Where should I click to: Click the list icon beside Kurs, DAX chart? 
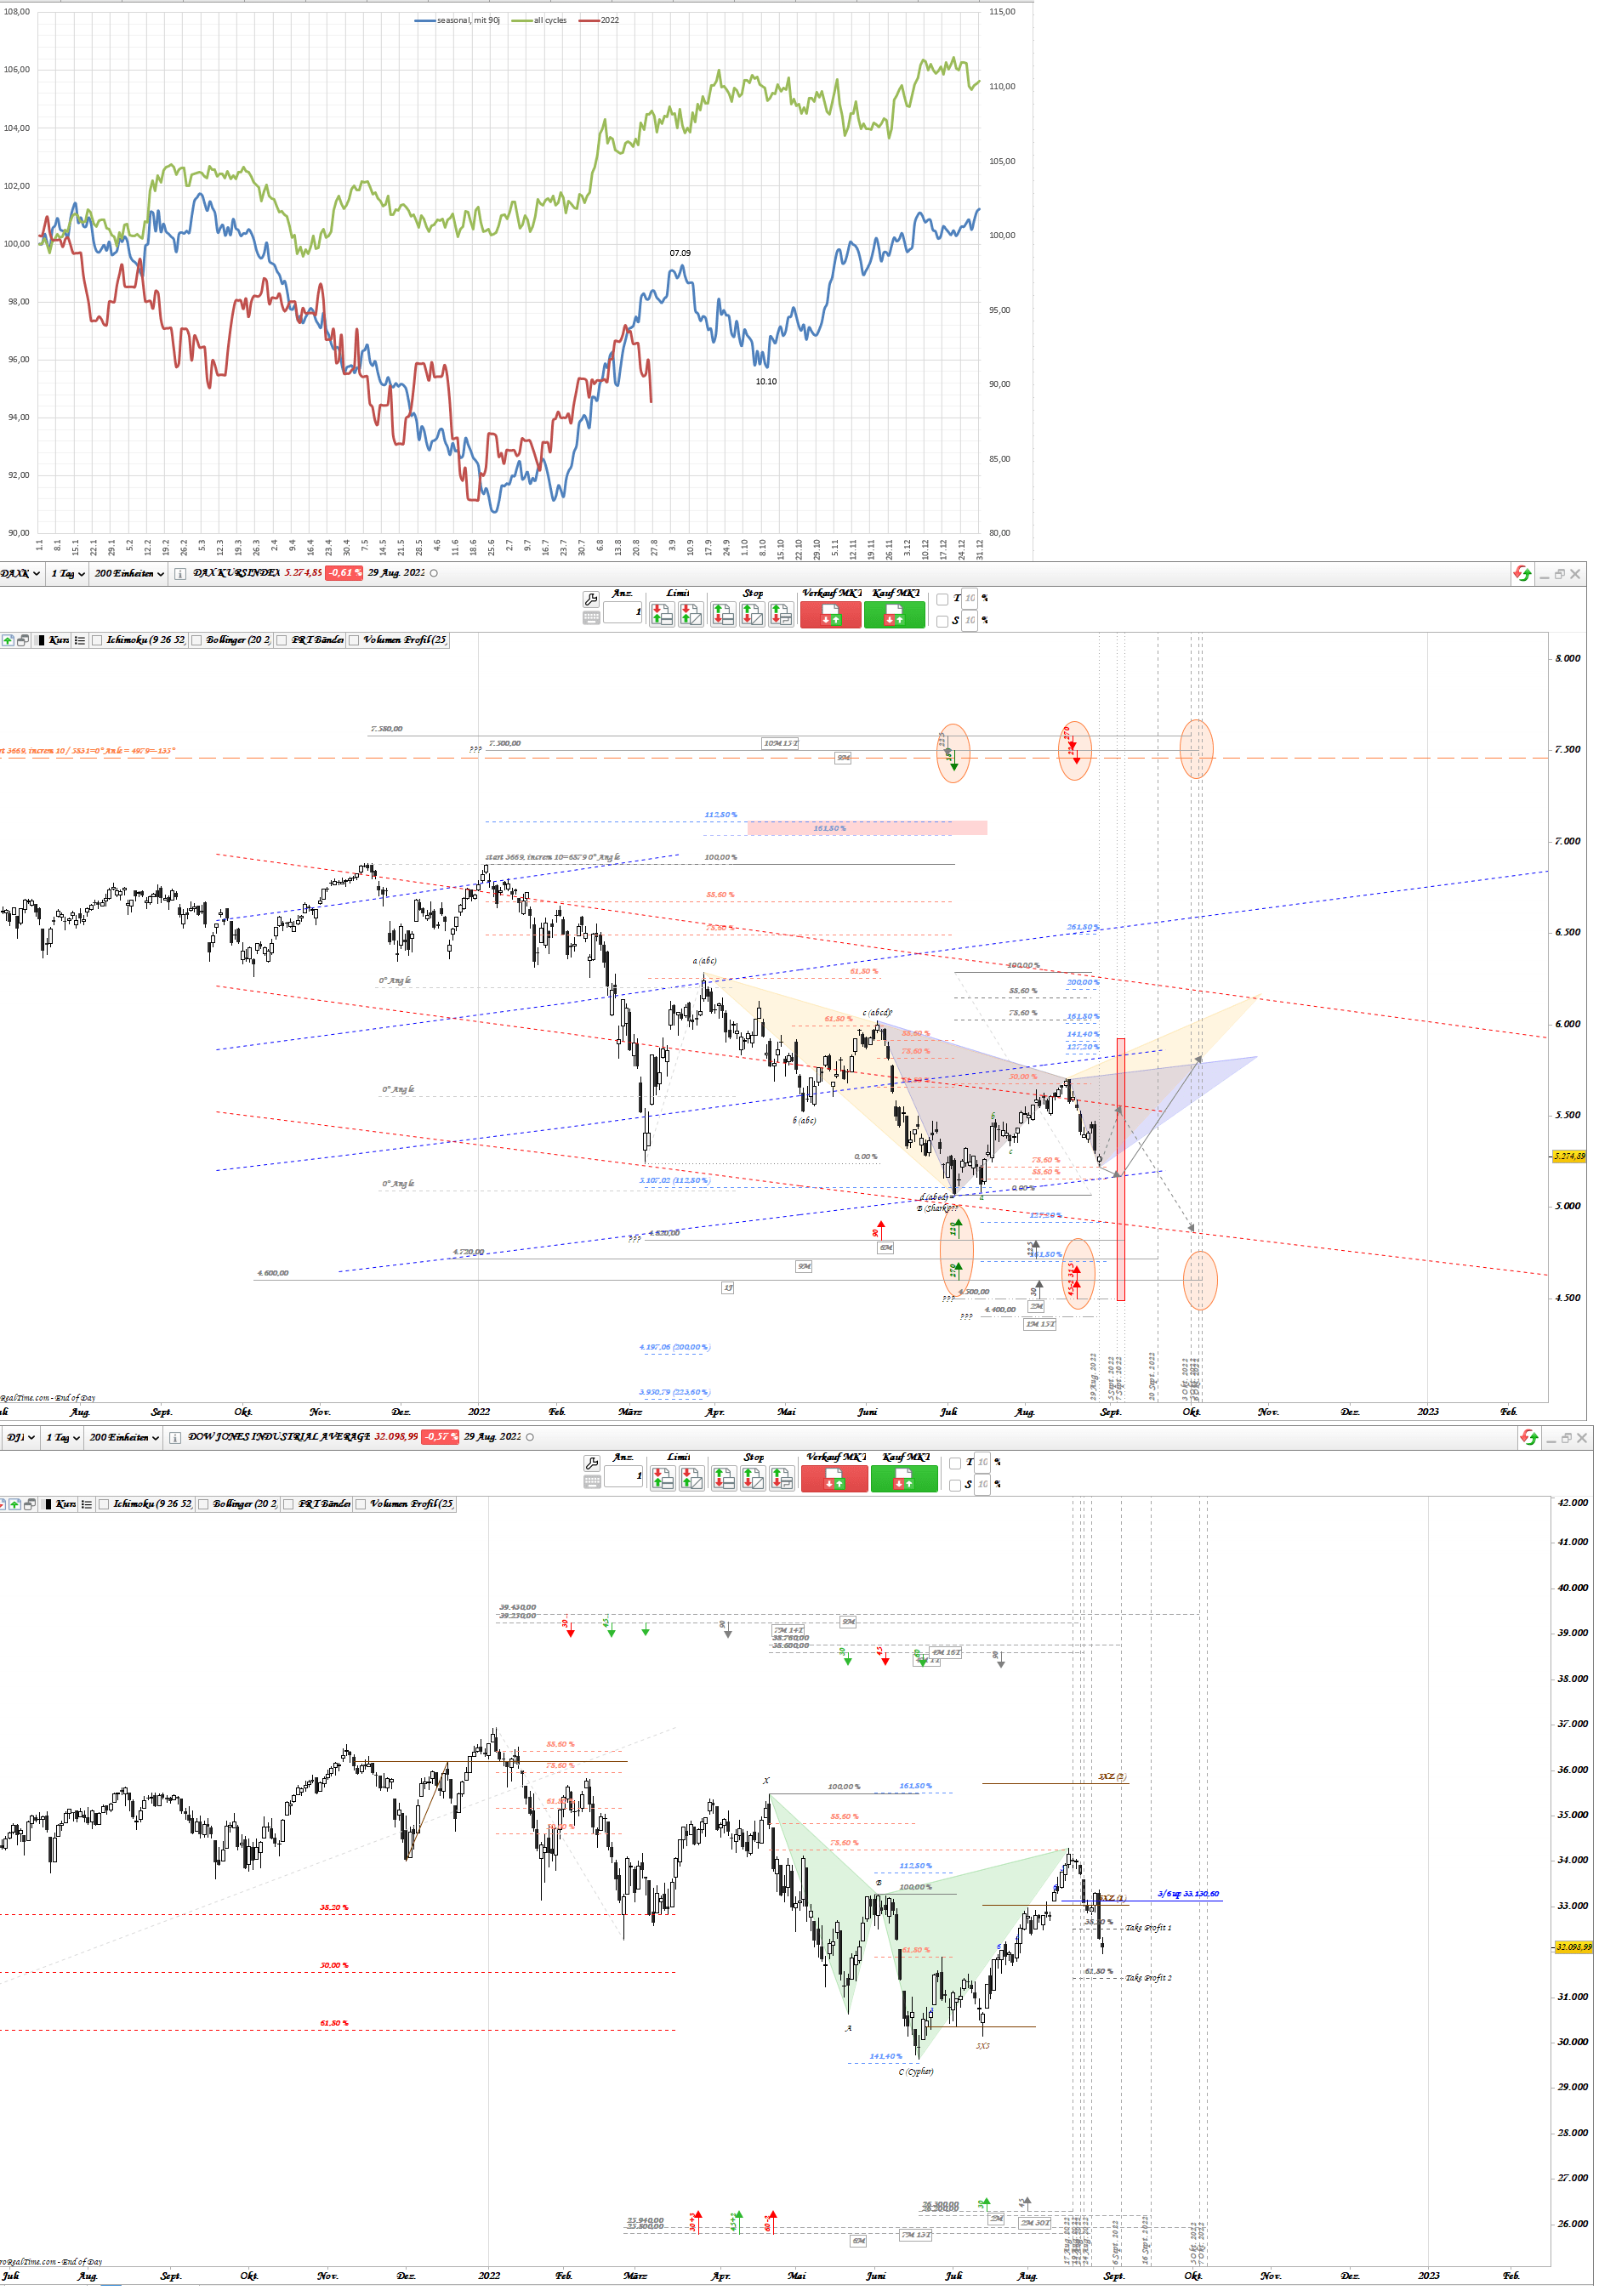pos(80,640)
